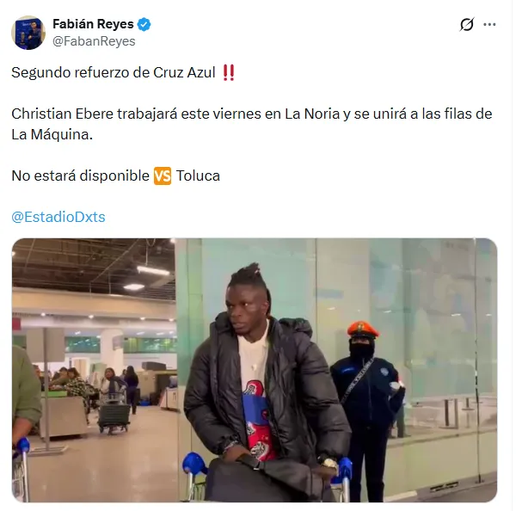This screenshot has height=511, width=516.
Task: Open Grok explain post icon
Action: [x=467, y=24]
